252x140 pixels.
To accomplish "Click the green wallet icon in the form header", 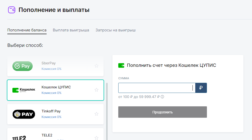I will click(121, 65).
